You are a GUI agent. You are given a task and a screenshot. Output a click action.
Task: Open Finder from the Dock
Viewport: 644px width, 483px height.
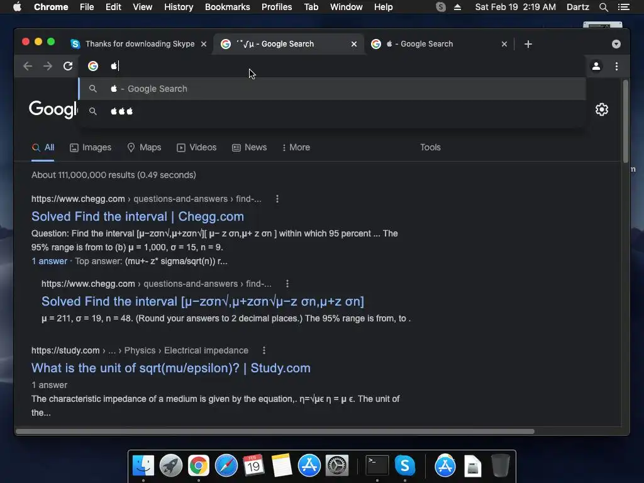click(x=143, y=465)
